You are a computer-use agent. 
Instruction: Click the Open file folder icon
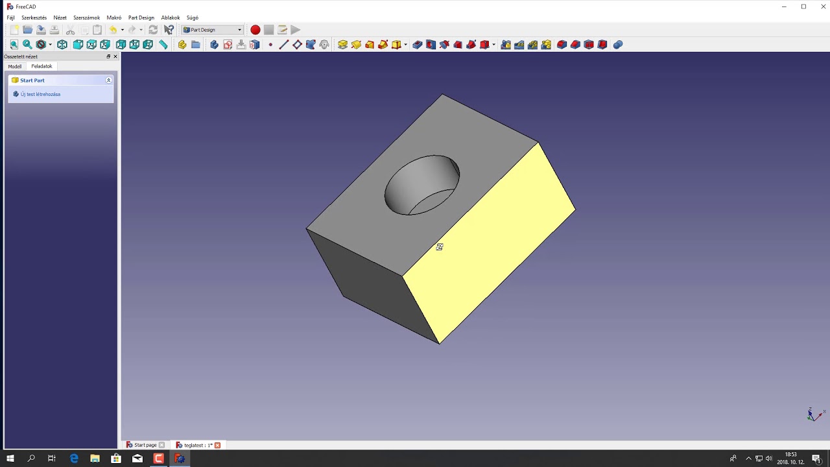(x=28, y=30)
